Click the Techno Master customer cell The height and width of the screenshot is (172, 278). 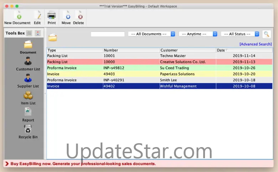point(188,56)
